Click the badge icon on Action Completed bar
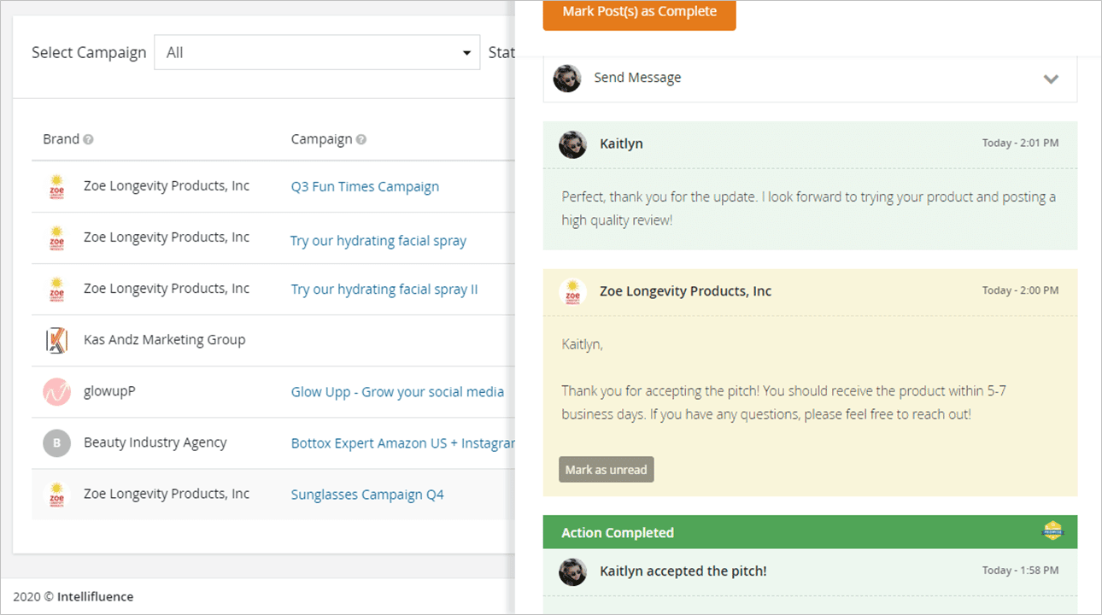 (1052, 531)
